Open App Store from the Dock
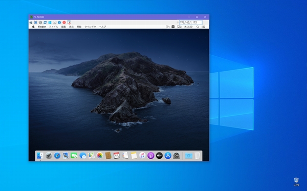The height and width of the screenshot is (191, 307). click(168, 156)
